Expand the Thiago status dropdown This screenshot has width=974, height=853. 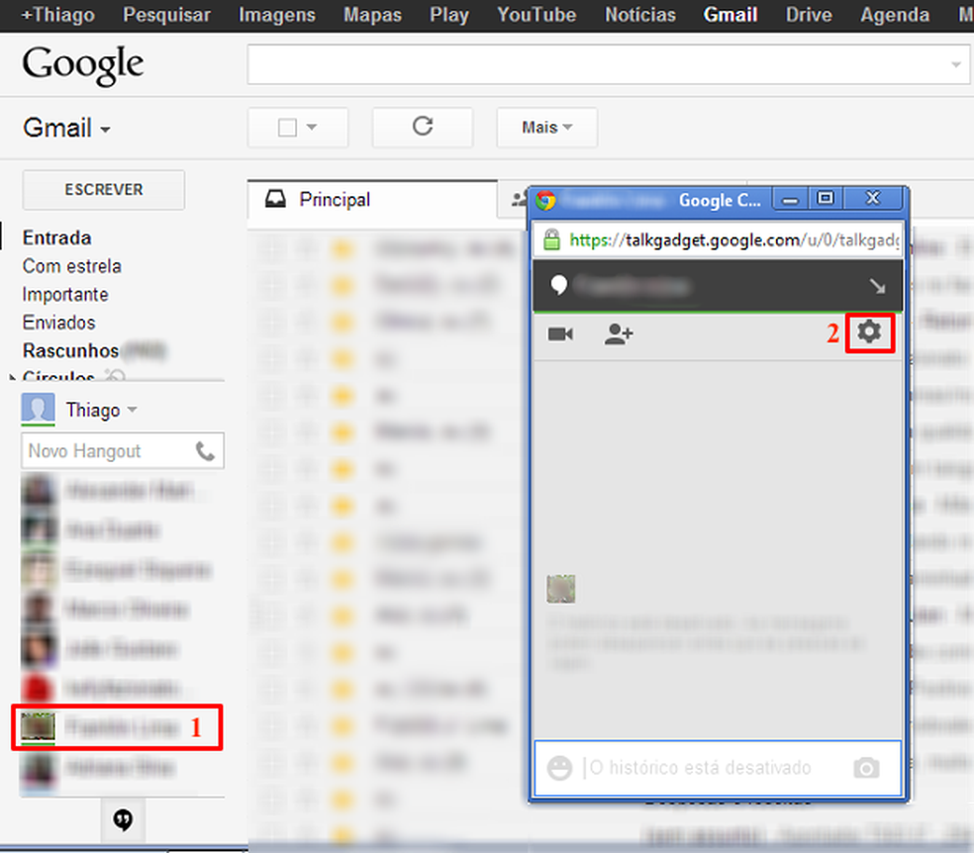tap(133, 410)
